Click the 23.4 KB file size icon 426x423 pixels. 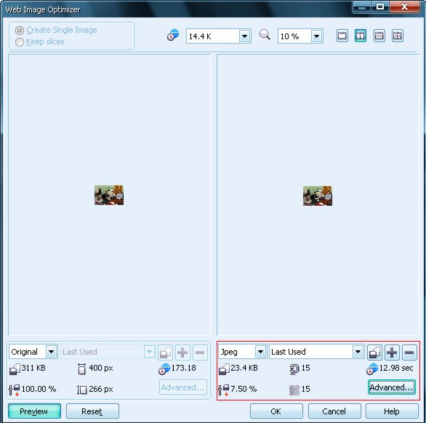click(224, 369)
